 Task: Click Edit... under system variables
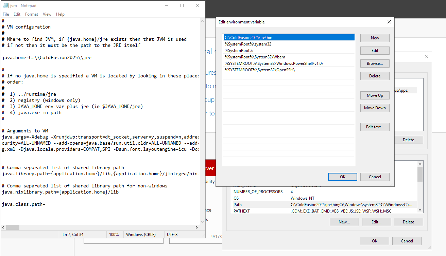[376, 222]
